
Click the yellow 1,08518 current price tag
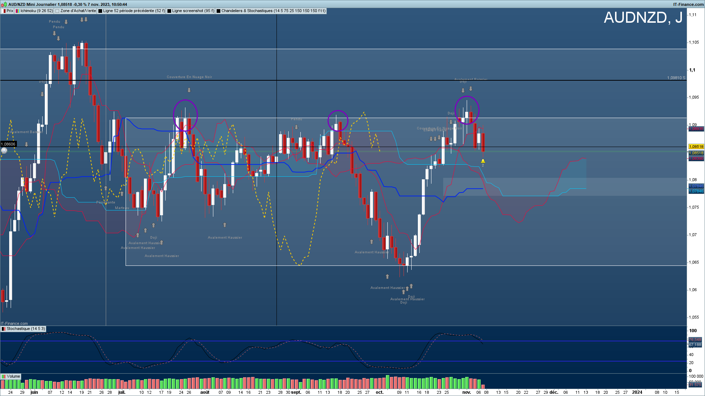click(x=696, y=147)
